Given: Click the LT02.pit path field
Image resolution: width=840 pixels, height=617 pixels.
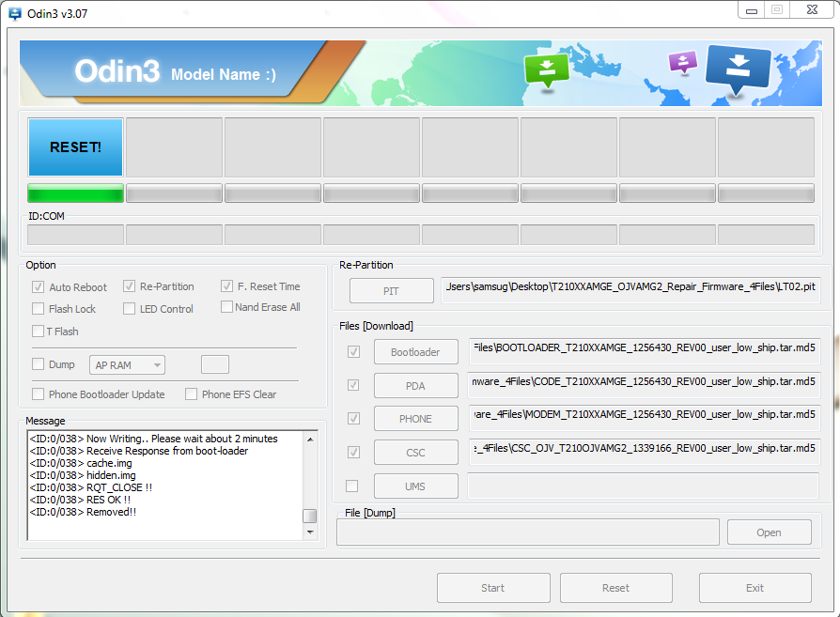Looking at the screenshot, I should point(630,290).
